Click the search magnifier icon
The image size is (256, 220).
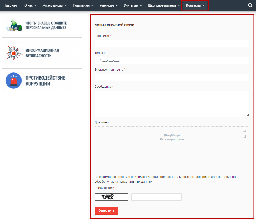pos(250,5)
